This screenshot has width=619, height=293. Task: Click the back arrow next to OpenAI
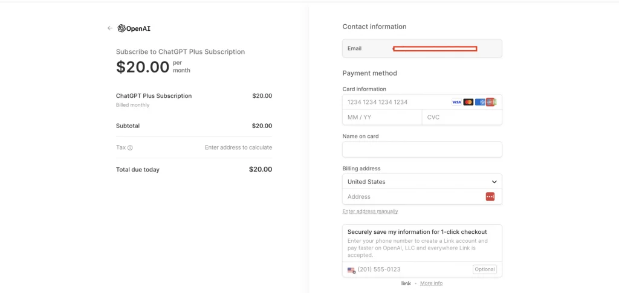click(x=110, y=28)
